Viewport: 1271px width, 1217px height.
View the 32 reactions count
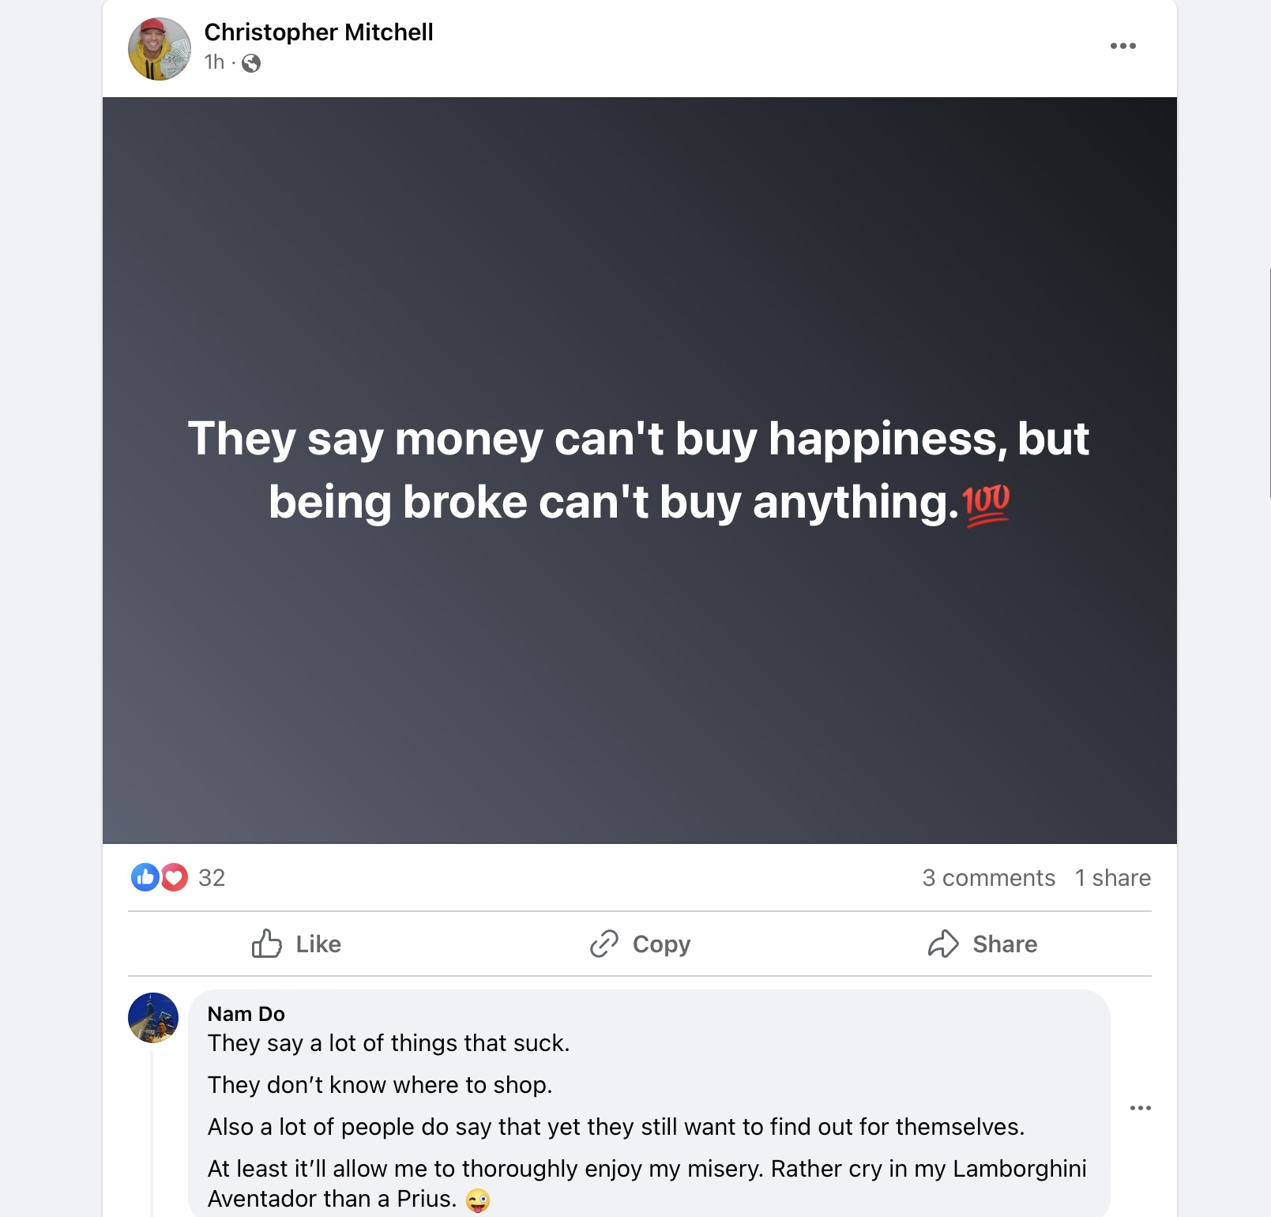click(212, 878)
